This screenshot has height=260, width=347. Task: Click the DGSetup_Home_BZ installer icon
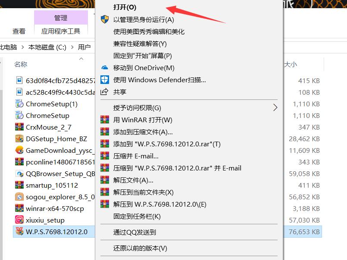pyautogui.click(x=19, y=139)
